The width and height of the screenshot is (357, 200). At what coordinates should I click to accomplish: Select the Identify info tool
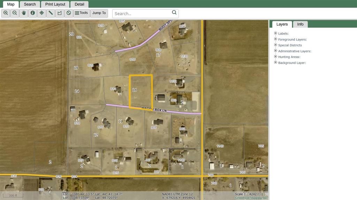[x=33, y=13]
